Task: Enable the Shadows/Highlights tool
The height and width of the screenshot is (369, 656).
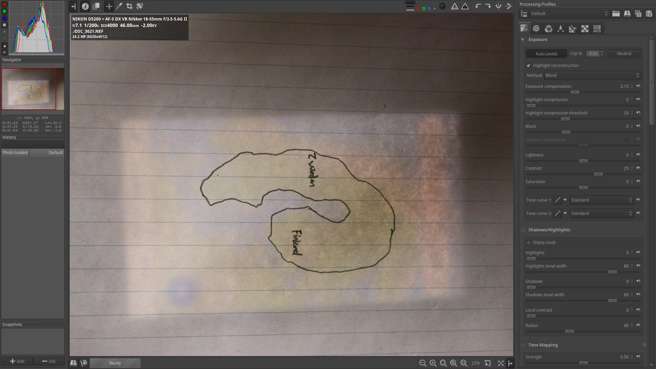Action: click(523, 230)
